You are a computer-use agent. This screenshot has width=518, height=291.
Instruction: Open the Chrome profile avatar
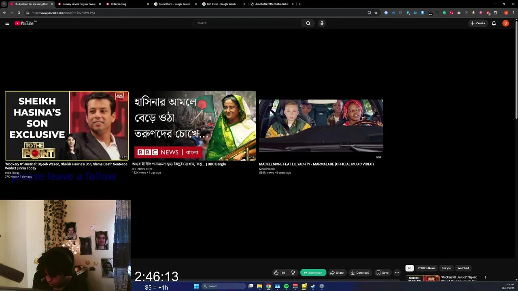click(506, 13)
